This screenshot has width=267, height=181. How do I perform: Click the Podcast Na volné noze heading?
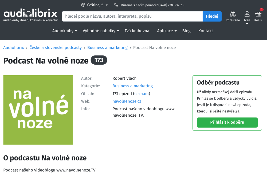tap(46, 61)
